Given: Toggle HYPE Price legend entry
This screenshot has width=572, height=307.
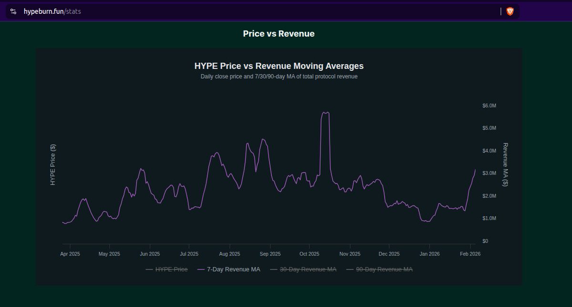Looking at the screenshot, I should tap(166, 269).
